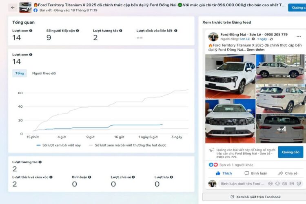
Task: Open Sơn Lê poster profile link
Action: [244, 39]
